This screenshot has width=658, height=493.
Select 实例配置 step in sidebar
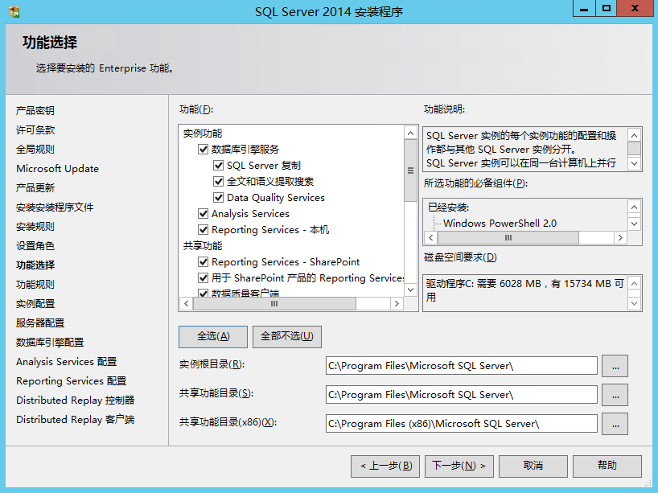(35, 303)
